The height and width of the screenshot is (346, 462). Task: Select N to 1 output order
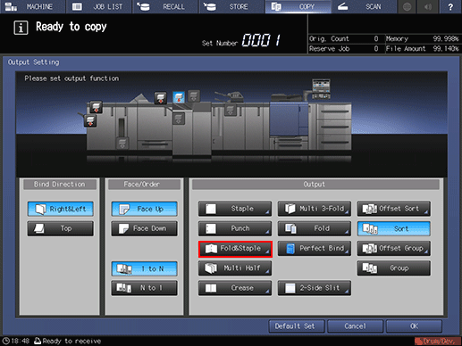(x=145, y=288)
